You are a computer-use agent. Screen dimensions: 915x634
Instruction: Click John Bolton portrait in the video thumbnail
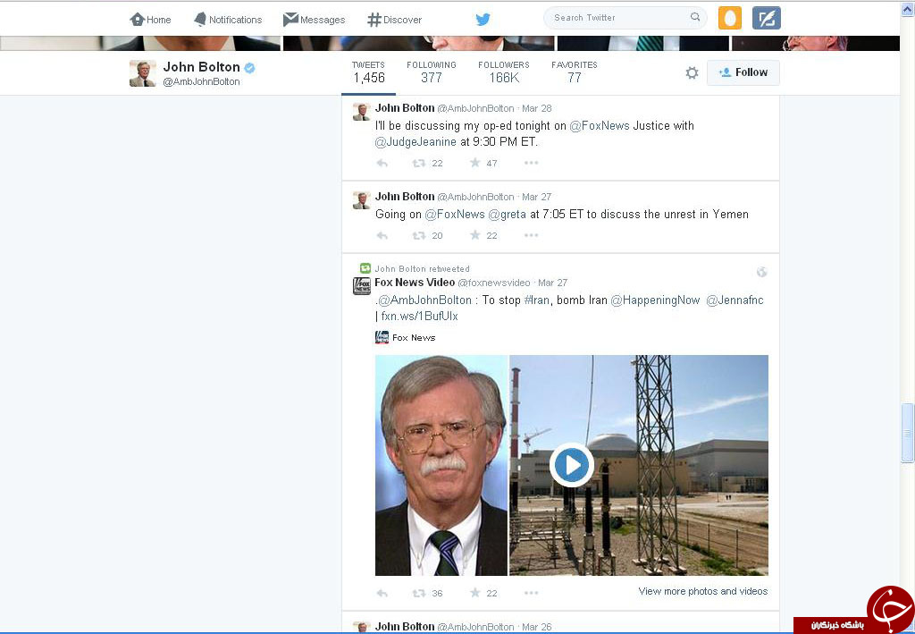tap(441, 465)
